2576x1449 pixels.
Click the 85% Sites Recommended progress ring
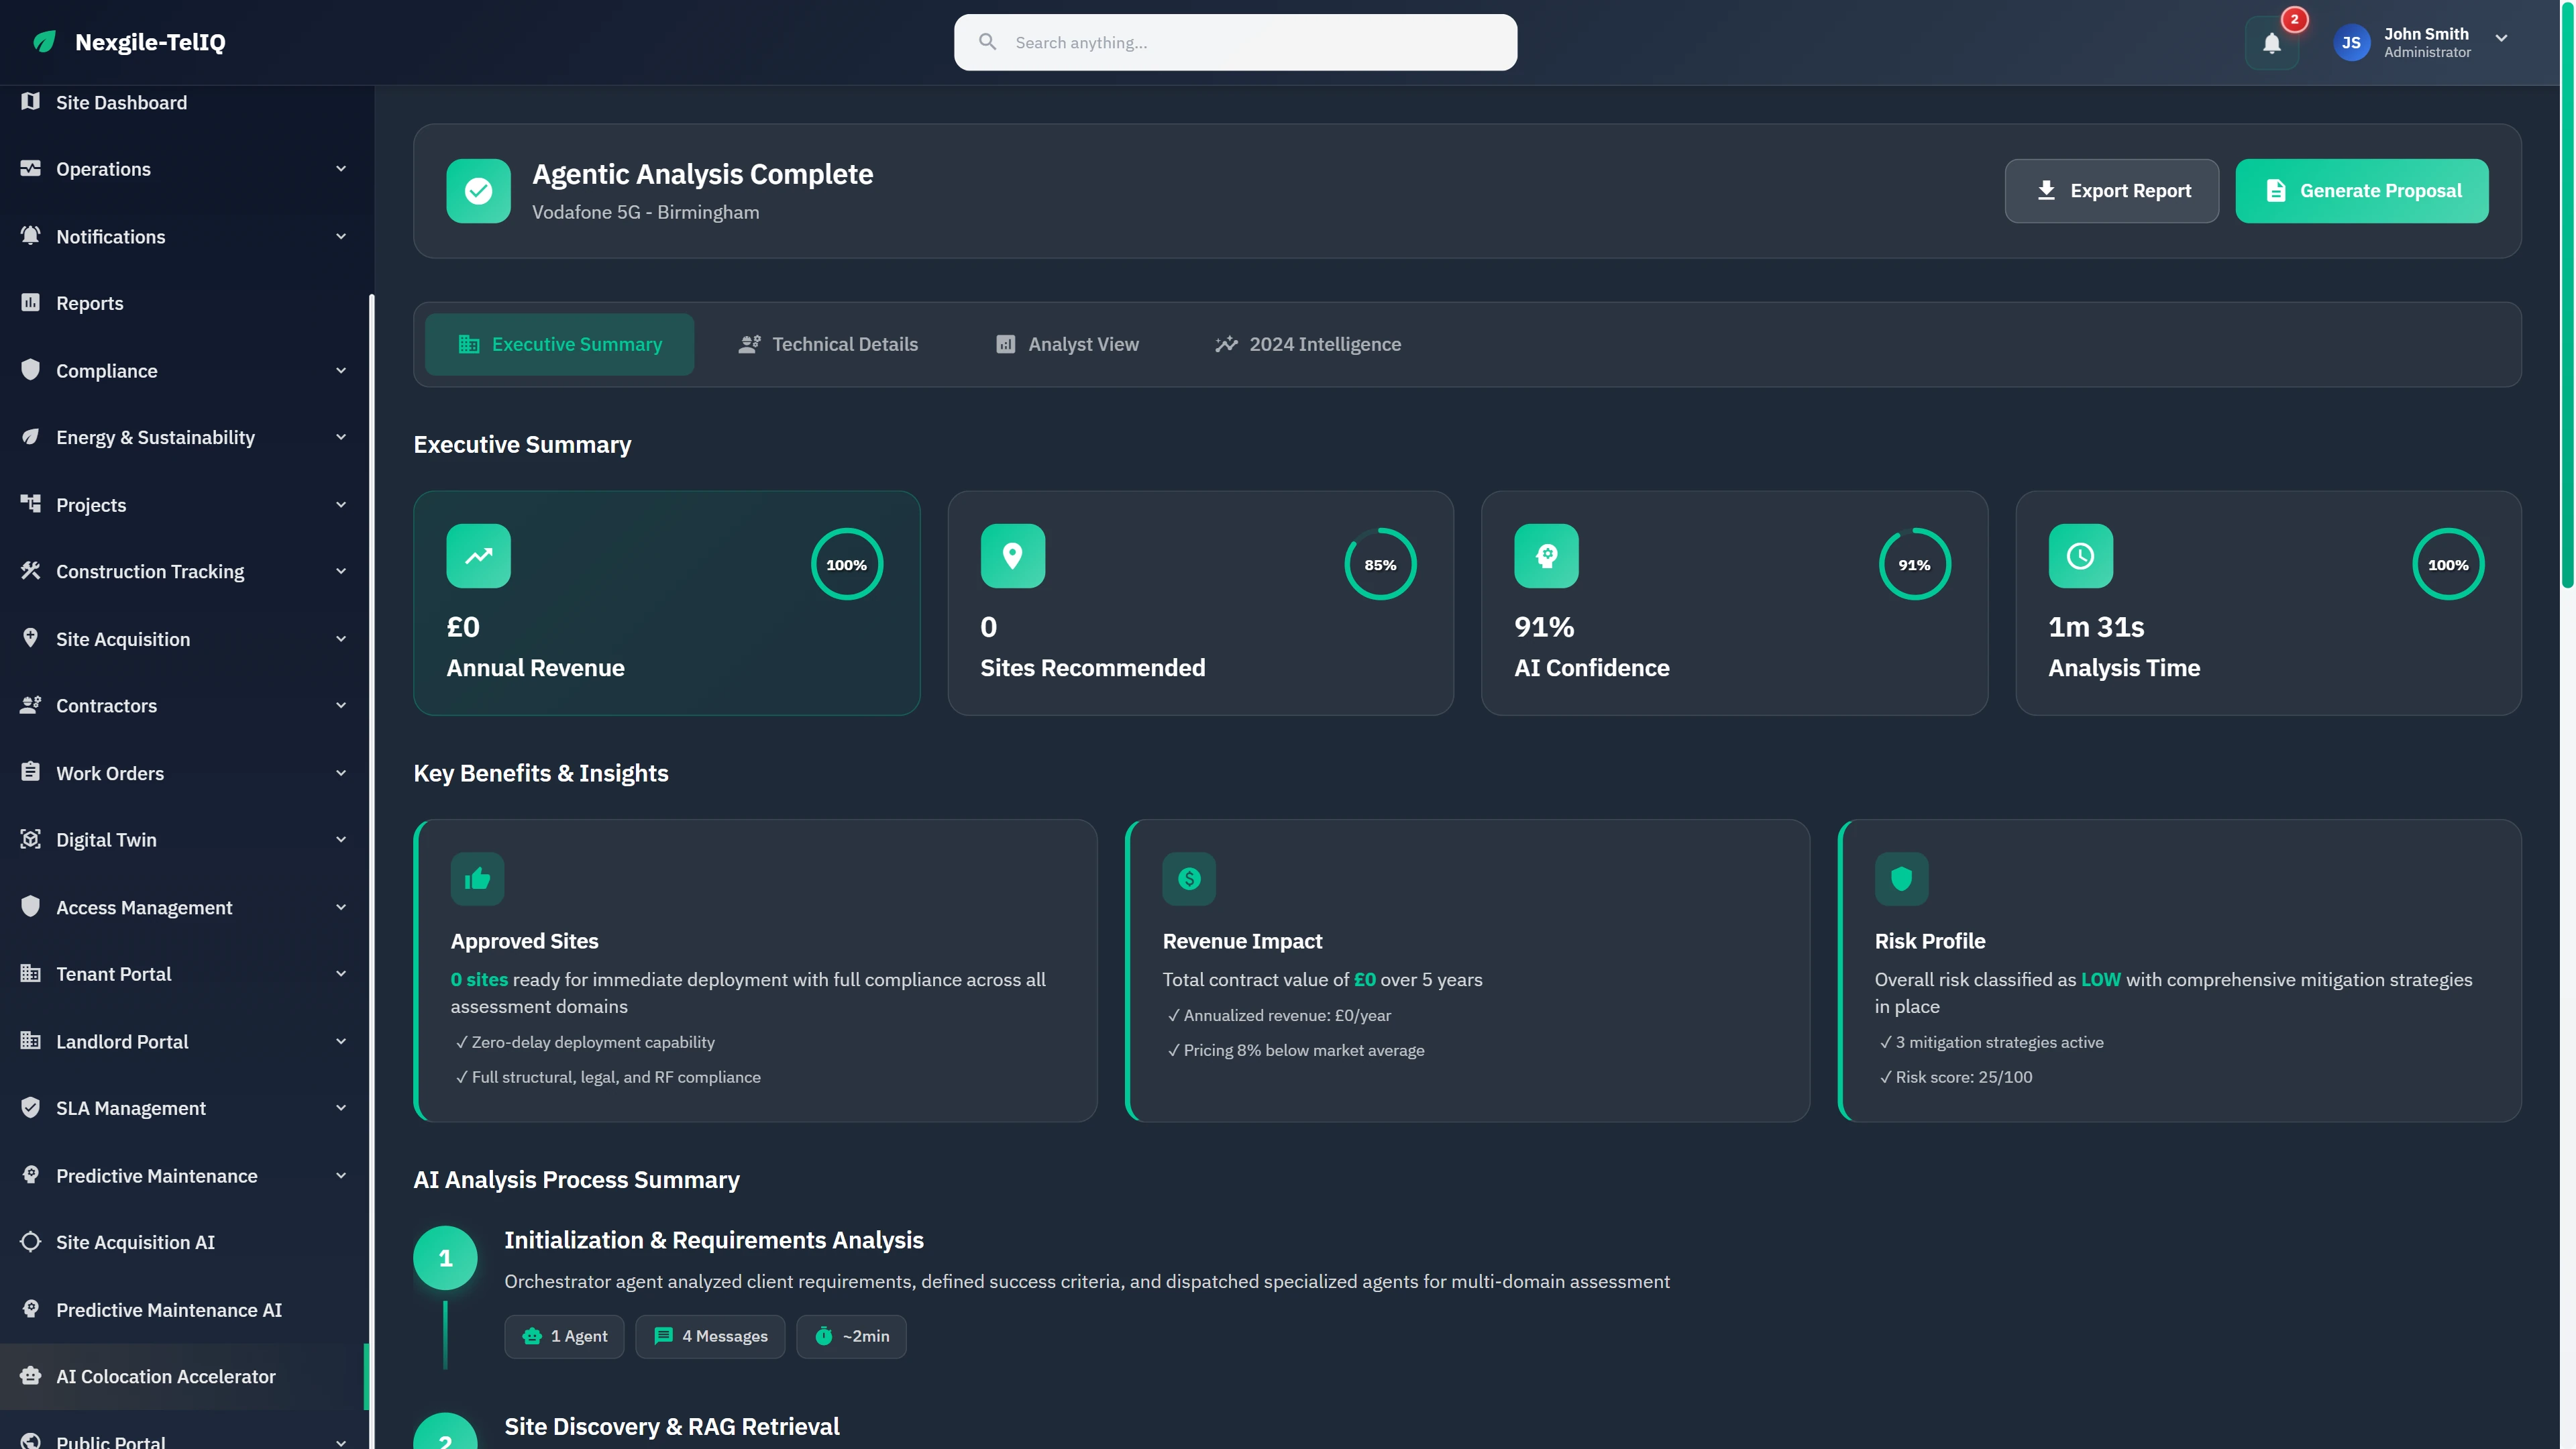[1379, 563]
